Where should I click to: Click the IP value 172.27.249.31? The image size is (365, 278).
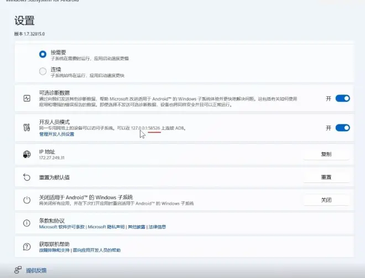[x=51, y=158]
